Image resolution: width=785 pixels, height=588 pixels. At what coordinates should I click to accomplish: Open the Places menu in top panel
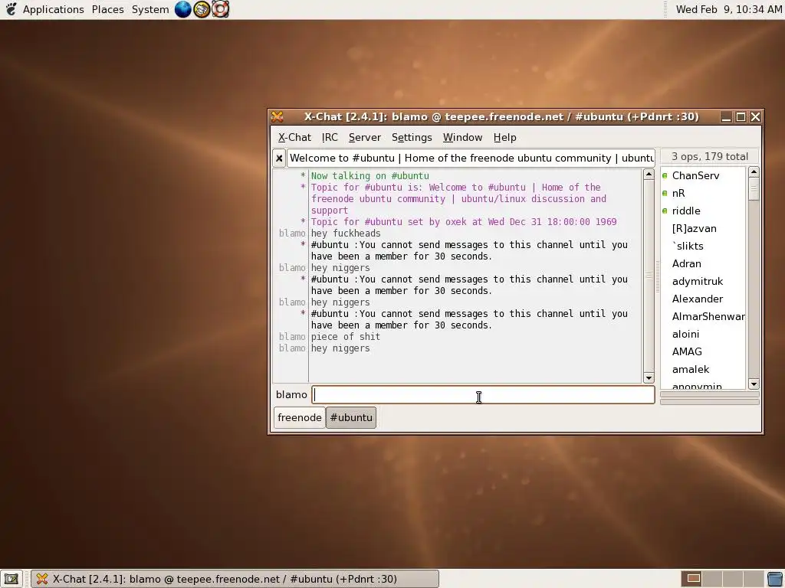[x=107, y=9]
